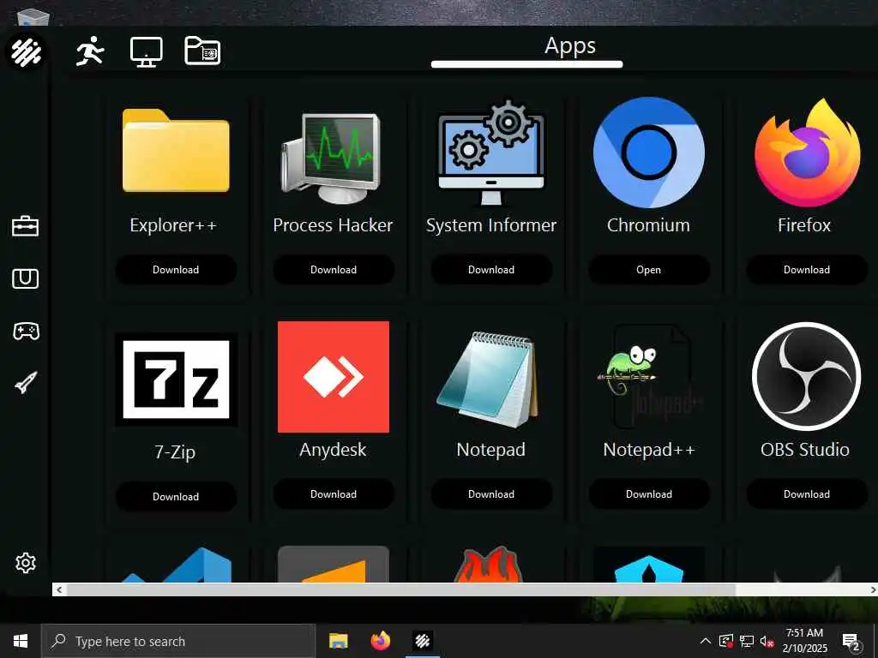Screen dimensions: 878x658
Task: Open Chromium using Open button
Action: [x=648, y=270]
